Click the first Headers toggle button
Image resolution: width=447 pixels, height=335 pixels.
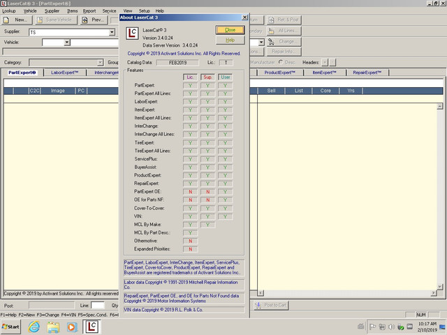(325, 62)
